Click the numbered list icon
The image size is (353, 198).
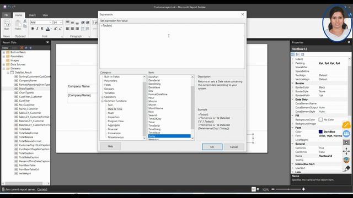tap(88, 29)
